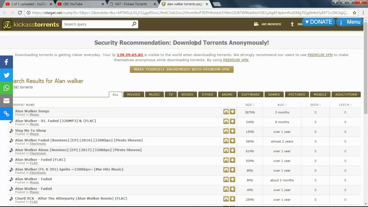Click download icon for Alone [Remixes] 2017 row

(232, 151)
